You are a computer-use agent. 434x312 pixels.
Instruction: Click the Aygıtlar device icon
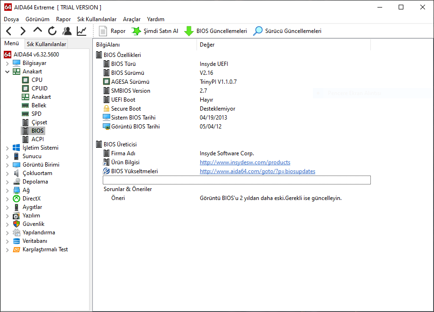coord(16,207)
